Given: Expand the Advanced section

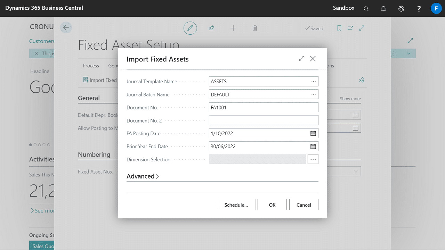Looking at the screenshot, I should 143,176.
